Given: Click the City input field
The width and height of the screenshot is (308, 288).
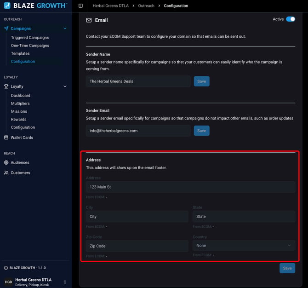Looking at the screenshot, I should point(137,216).
